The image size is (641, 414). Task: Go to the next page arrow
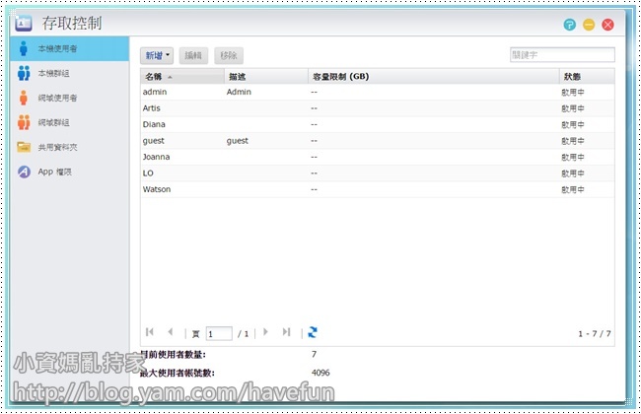tap(265, 333)
